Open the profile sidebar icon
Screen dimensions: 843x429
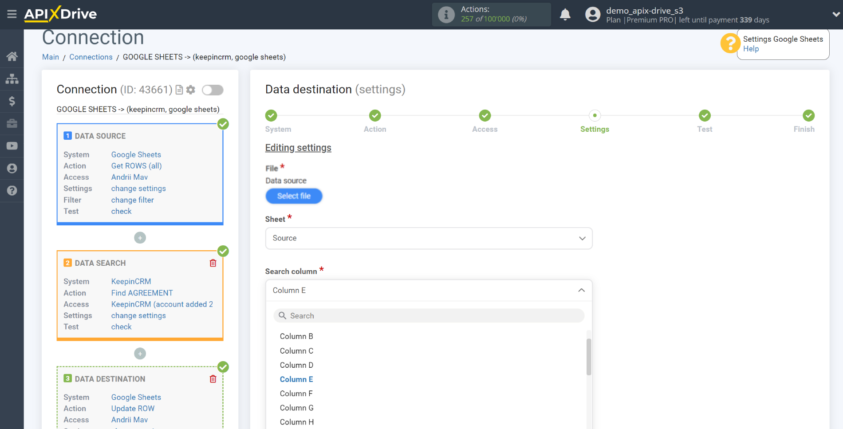[x=12, y=168]
